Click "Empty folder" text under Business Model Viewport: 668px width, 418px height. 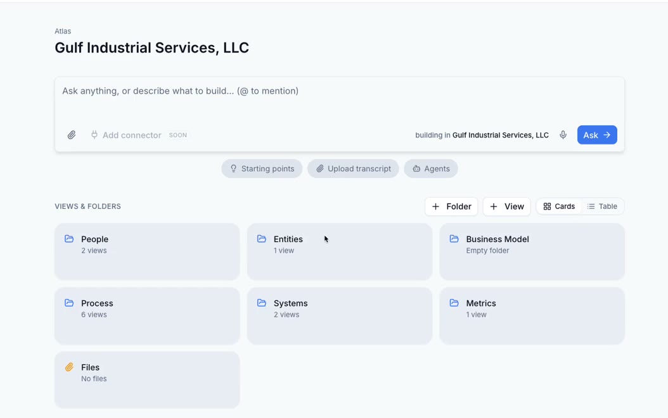(487, 250)
